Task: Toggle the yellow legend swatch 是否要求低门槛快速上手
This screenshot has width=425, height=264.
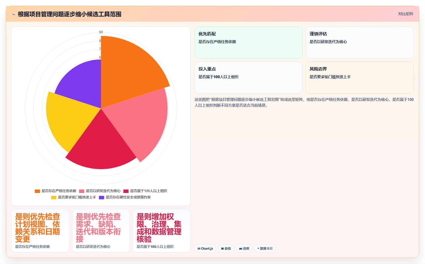Action: (54, 197)
